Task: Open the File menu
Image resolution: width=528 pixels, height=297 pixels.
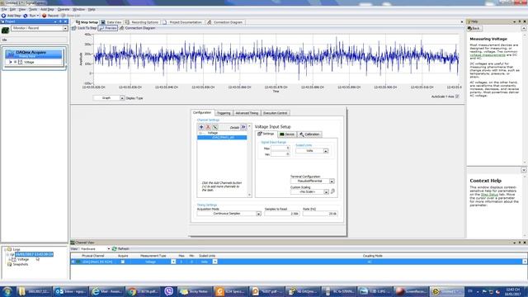Action: (x=4, y=9)
